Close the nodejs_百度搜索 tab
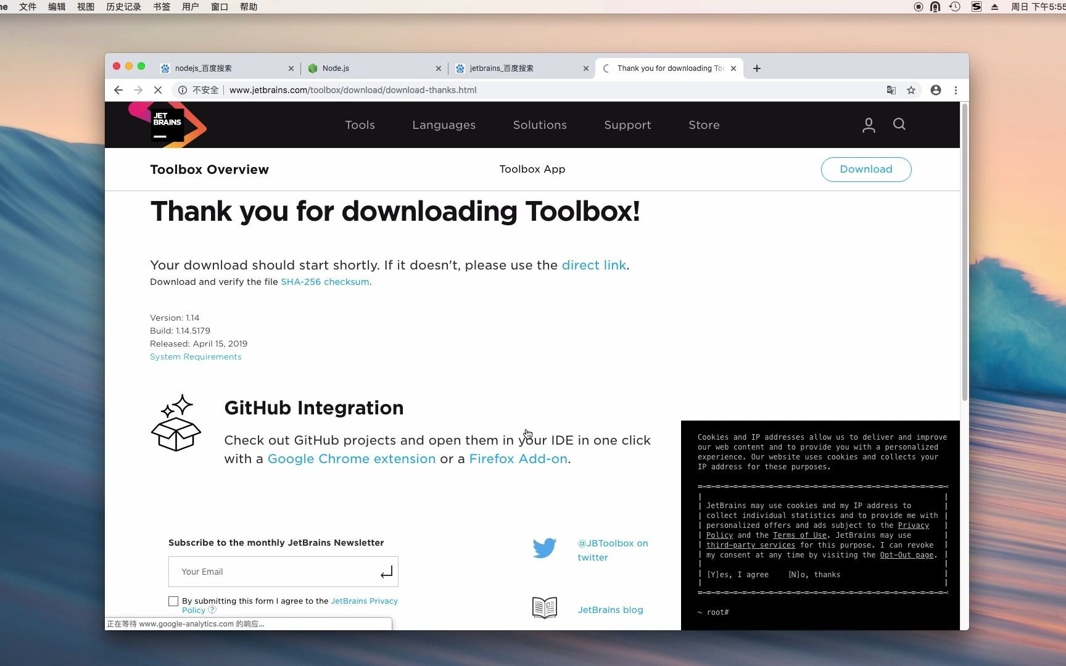Image resolution: width=1066 pixels, height=666 pixels. pos(291,68)
